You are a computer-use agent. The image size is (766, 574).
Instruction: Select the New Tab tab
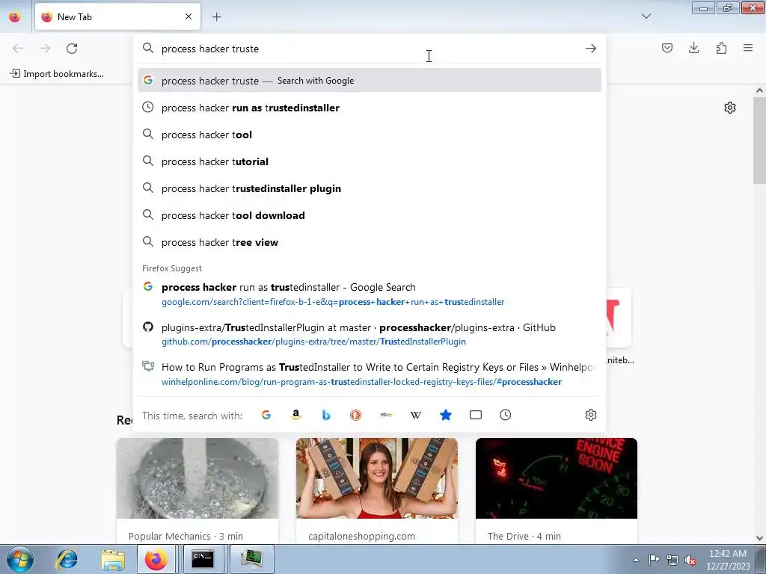[117, 16]
